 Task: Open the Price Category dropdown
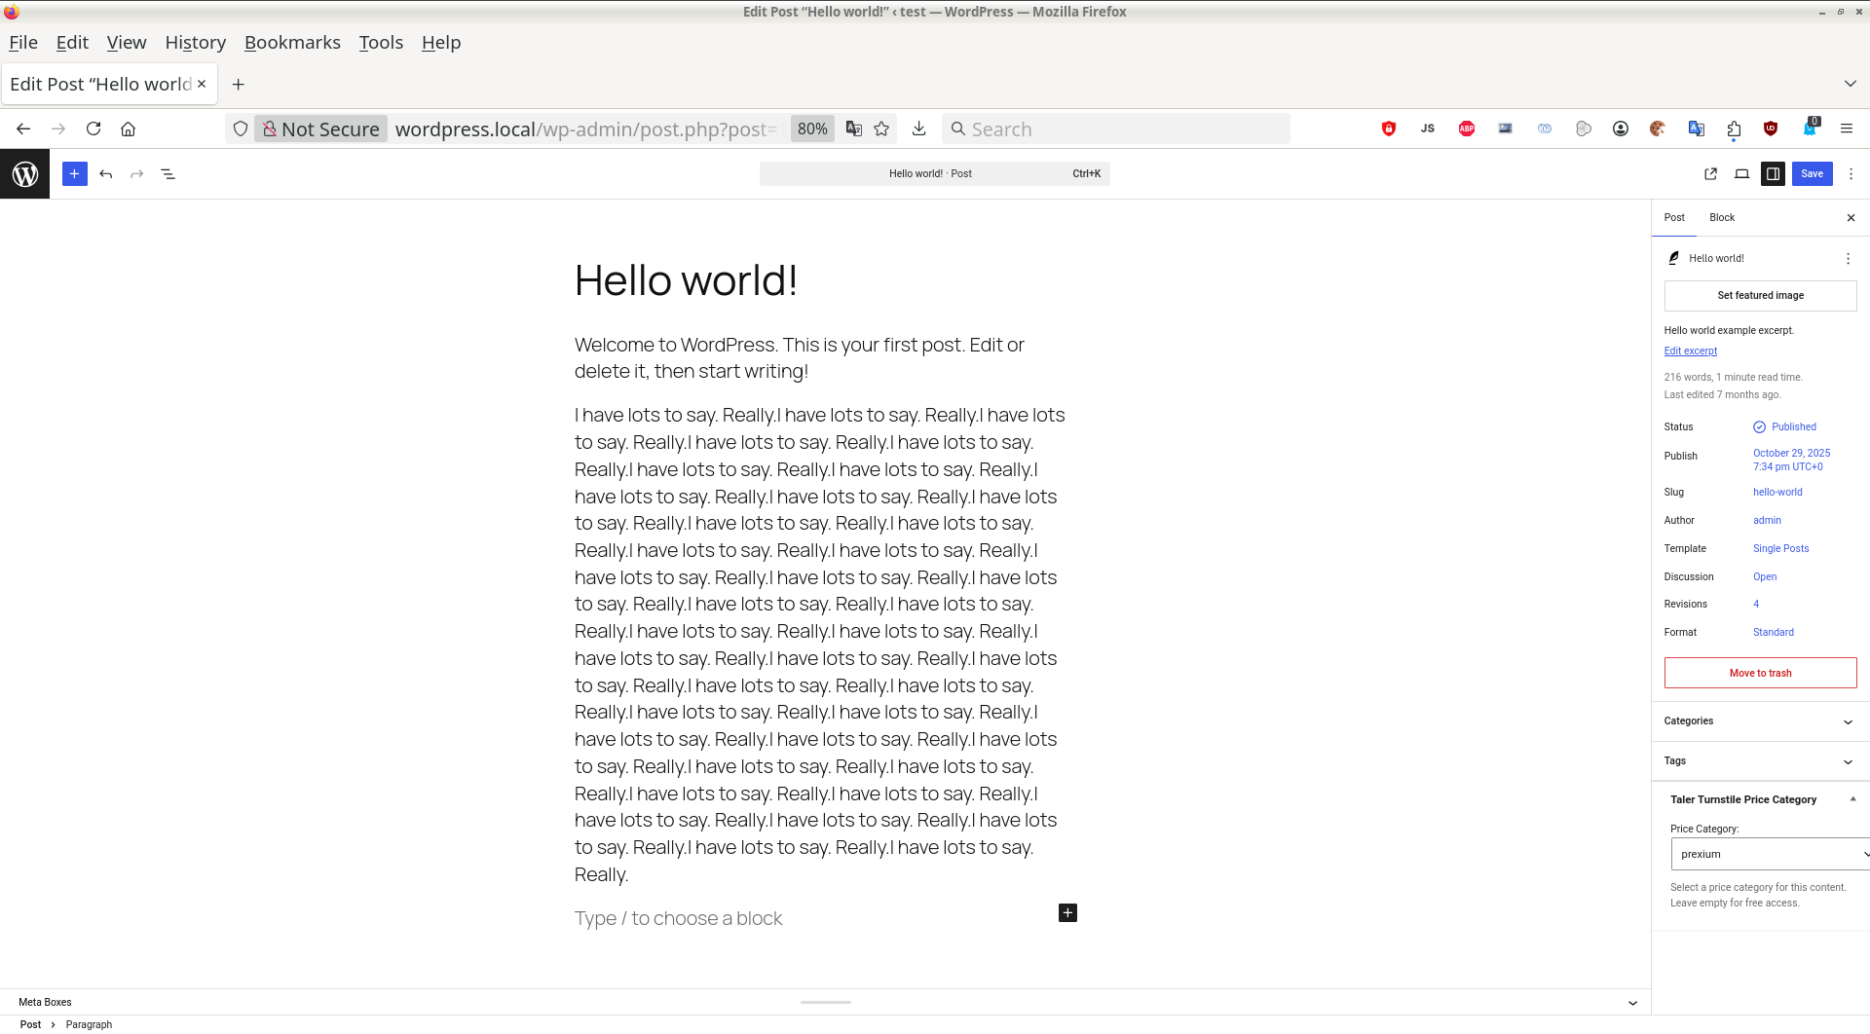[x=1770, y=854]
